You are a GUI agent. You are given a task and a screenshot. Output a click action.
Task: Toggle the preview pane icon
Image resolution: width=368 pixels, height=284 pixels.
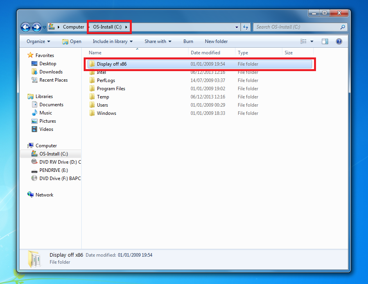325,41
